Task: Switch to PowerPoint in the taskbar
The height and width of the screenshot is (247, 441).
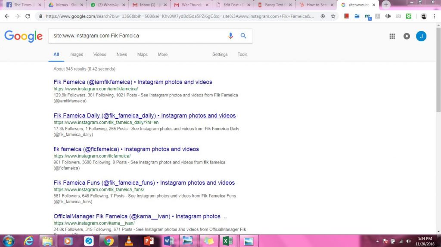Action: [x=149, y=241]
